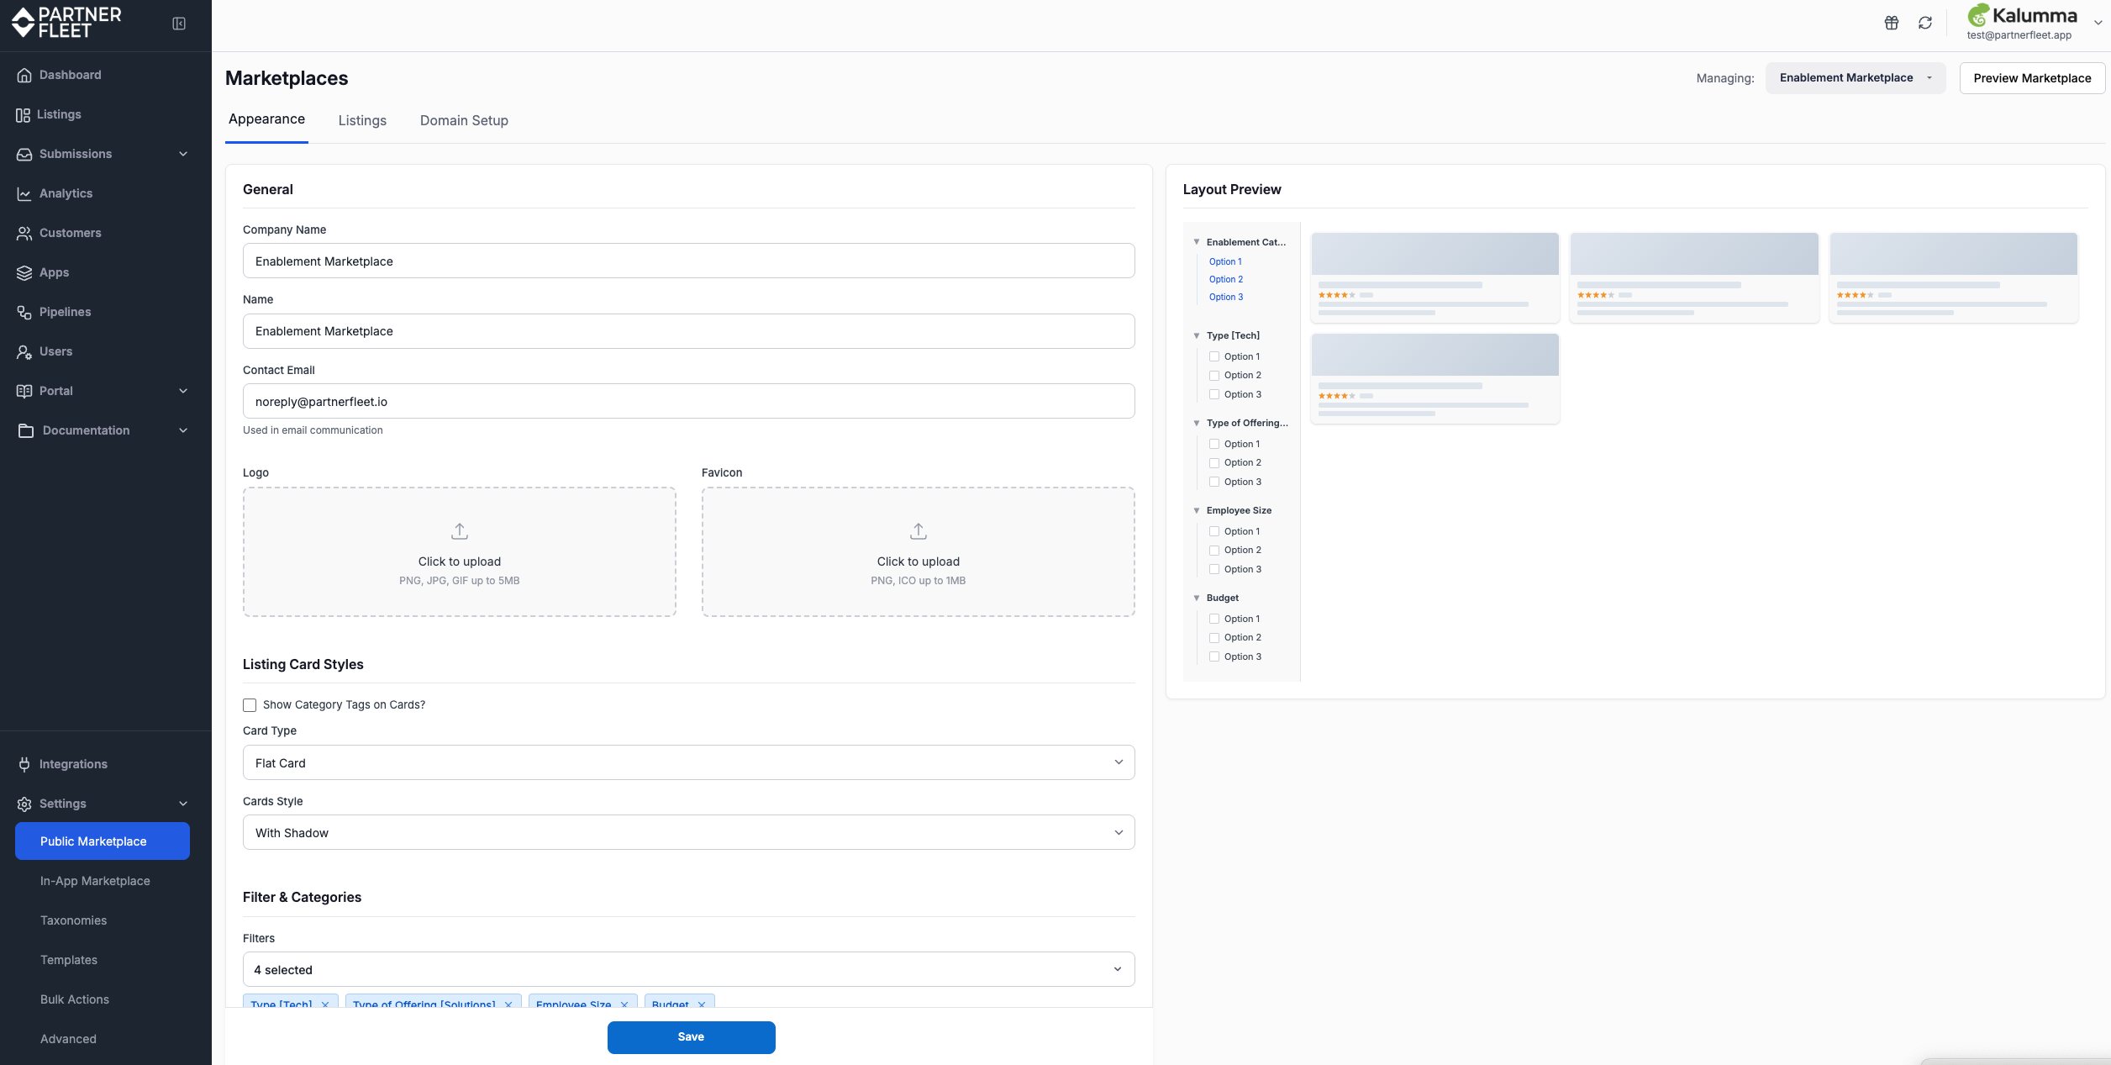The height and width of the screenshot is (1065, 2111).
Task: Open Bulk Actions settings
Action: click(75, 999)
